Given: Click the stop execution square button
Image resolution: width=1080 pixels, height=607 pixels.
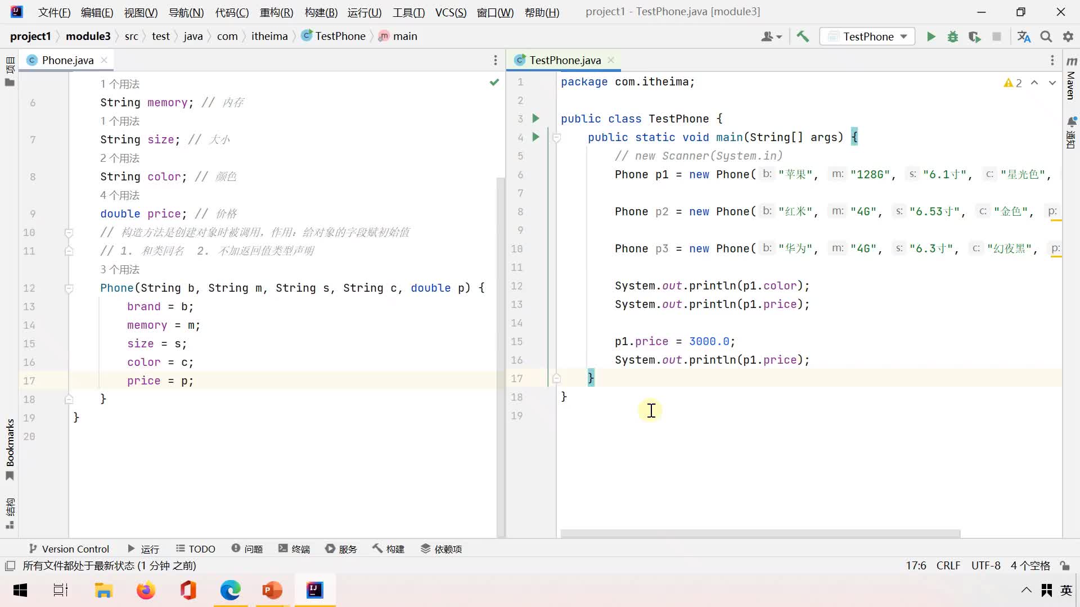Looking at the screenshot, I should pos(997,37).
